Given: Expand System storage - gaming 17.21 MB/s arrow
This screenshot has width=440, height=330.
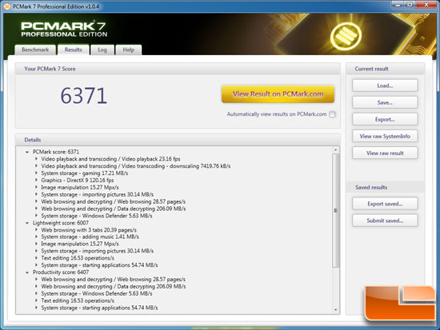Looking at the screenshot, I should coord(36,173).
